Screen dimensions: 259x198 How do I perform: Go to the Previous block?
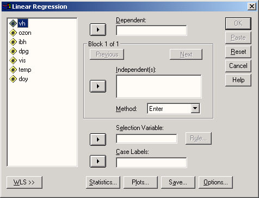click(x=107, y=54)
